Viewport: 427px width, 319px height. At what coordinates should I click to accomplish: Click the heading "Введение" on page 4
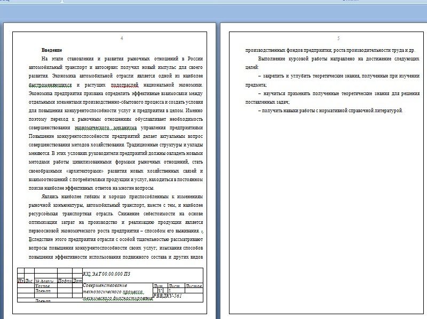tap(51, 50)
